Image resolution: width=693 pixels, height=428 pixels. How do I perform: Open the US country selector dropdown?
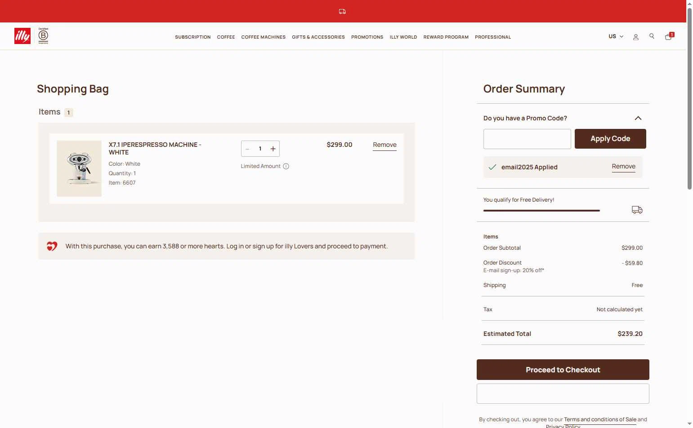click(616, 36)
